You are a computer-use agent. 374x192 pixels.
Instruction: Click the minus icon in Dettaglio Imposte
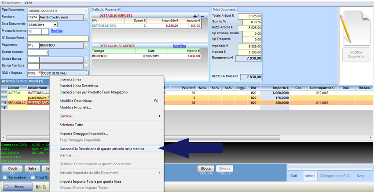tap(202, 16)
